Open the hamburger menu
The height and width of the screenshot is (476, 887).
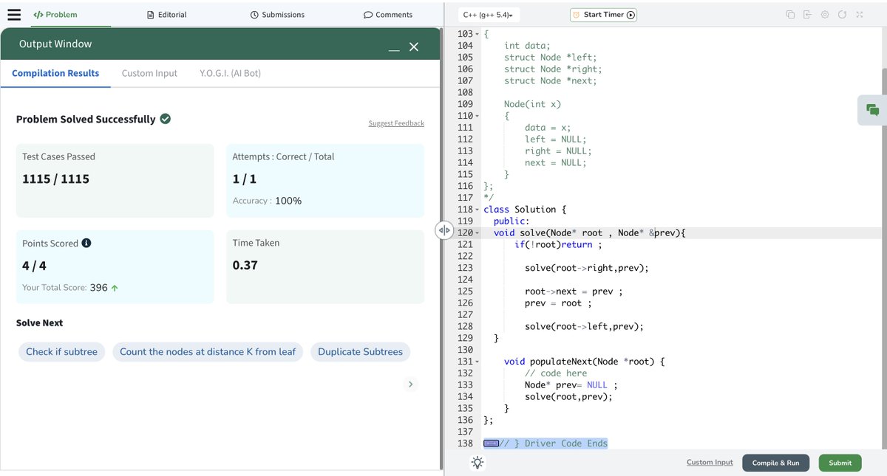(x=14, y=14)
